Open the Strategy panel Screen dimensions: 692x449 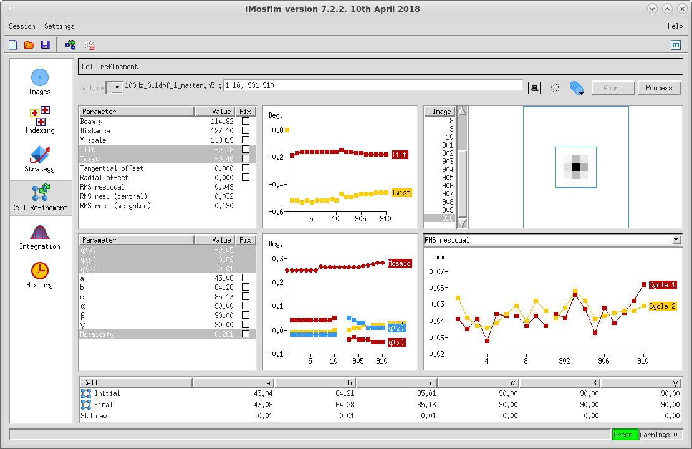[39, 159]
